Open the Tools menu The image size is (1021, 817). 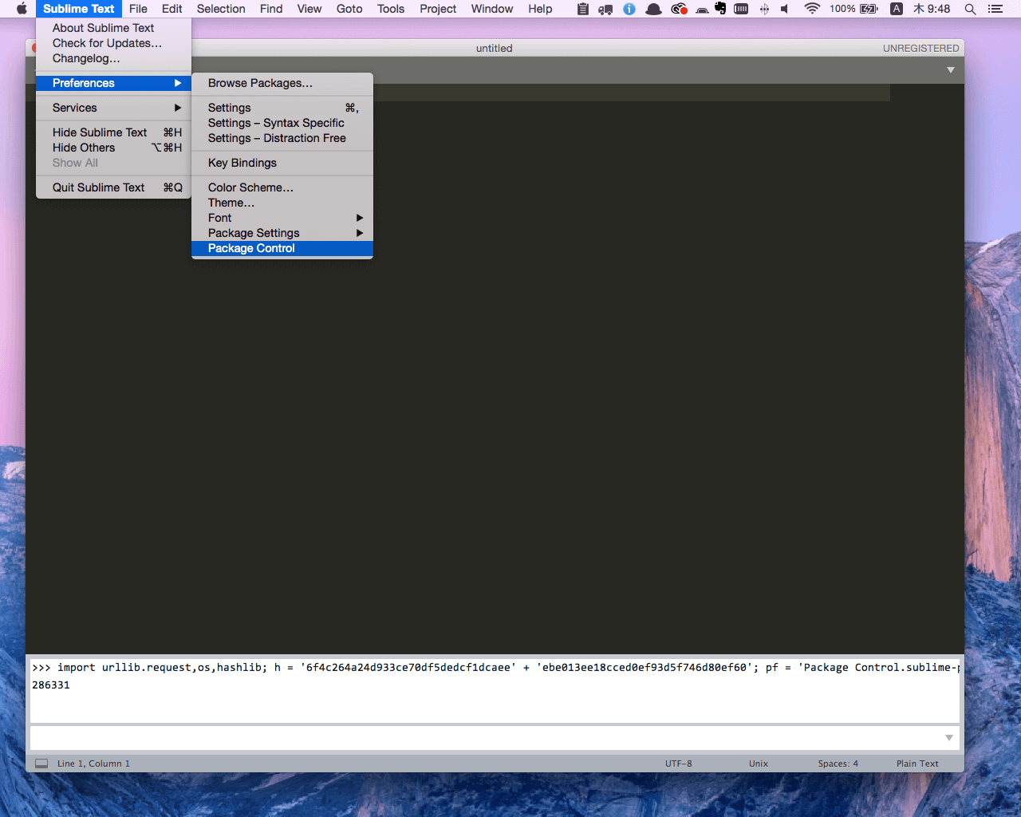(x=391, y=9)
